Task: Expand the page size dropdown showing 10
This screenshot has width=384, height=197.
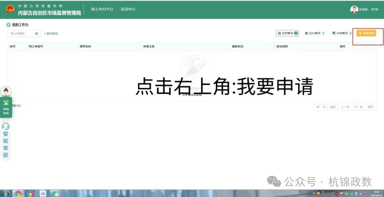Action: tap(320, 107)
